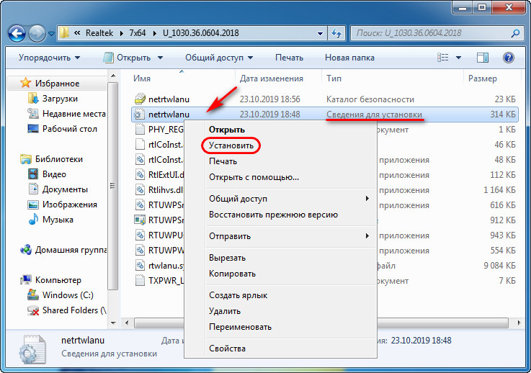Open Shared Folders network drive

(x=74, y=310)
